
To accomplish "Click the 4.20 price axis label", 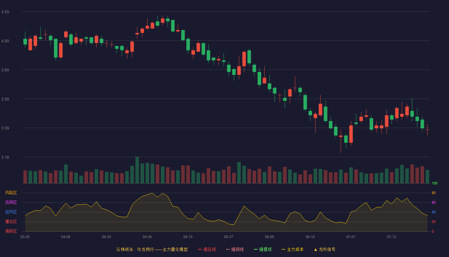I will (x=5, y=12).
